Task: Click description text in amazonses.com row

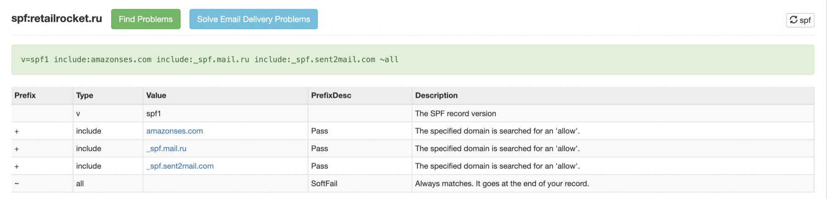Action: [x=498, y=131]
